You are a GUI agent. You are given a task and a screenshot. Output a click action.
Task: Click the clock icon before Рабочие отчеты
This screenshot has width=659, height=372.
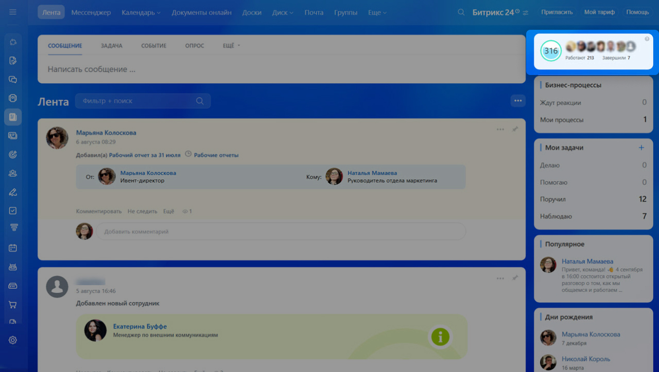click(188, 154)
